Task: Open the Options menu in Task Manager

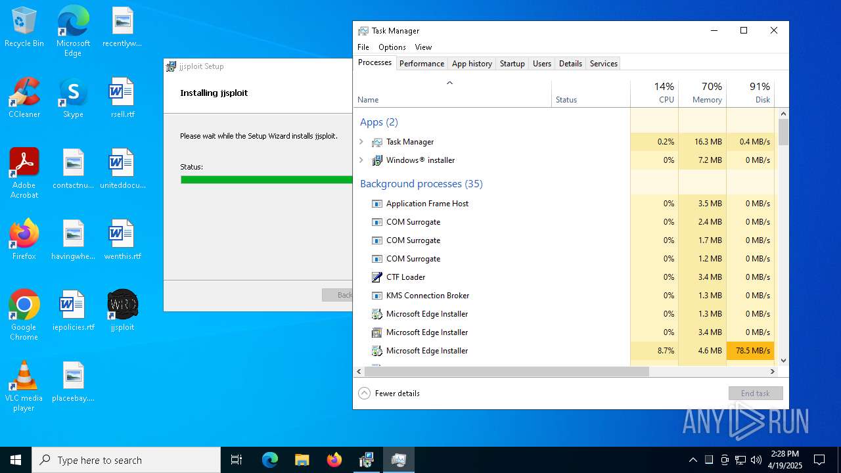Action: click(x=392, y=47)
